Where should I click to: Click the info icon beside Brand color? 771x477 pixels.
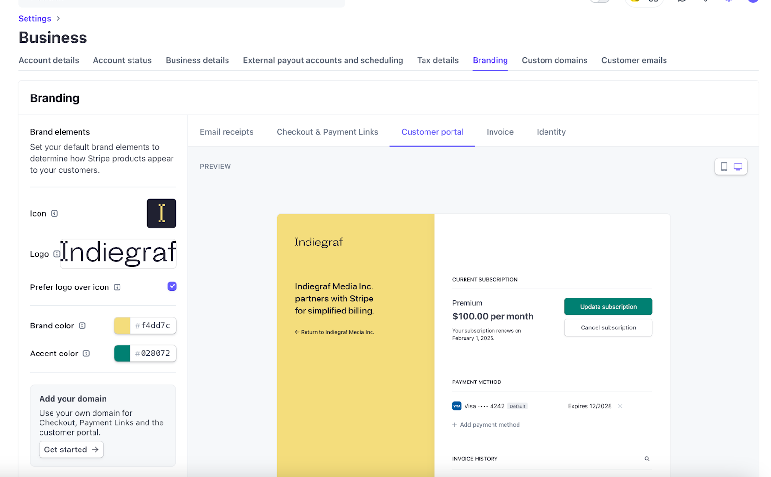tap(82, 326)
